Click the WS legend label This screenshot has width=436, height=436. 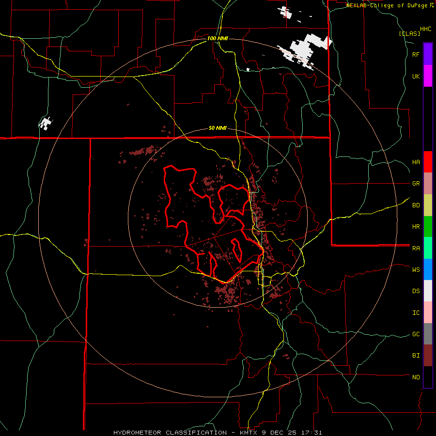tap(416, 269)
